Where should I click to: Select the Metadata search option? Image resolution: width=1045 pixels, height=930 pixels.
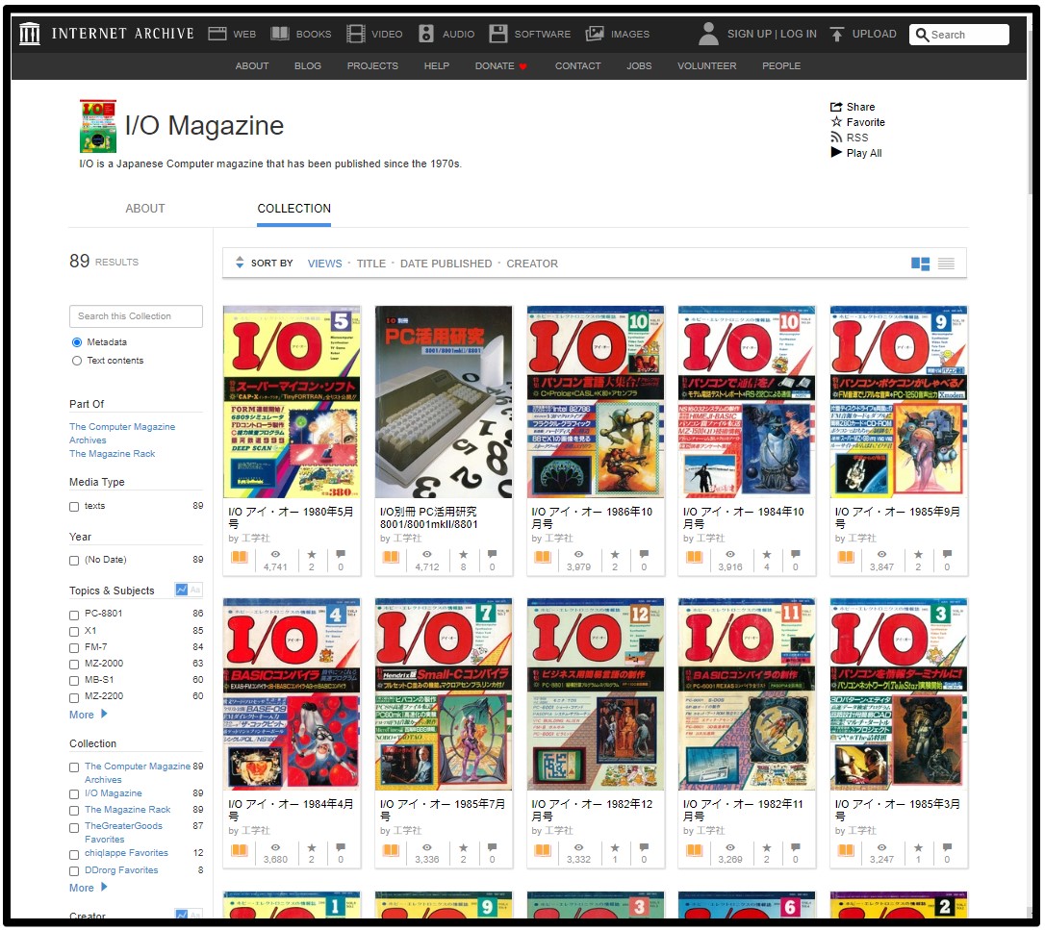pos(77,342)
